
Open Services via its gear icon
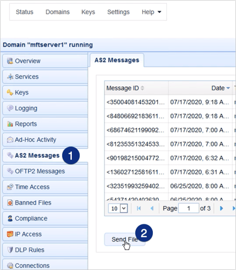point(10,77)
